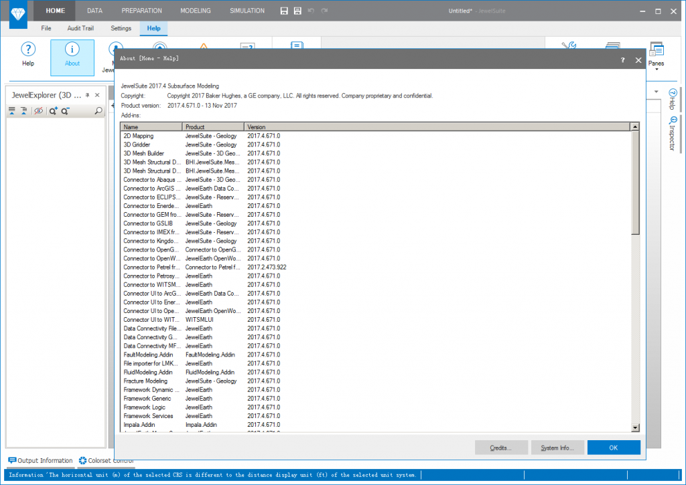Click the search magnifier in JewelExplorer toolbar
Image resolution: width=686 pixels, height=485 pixels.
pos(98,111)
